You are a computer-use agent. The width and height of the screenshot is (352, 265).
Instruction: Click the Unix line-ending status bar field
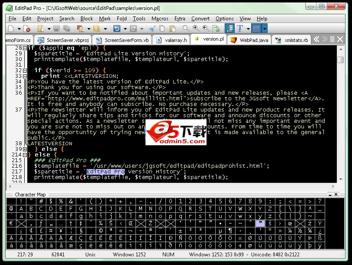click(90, 255)
